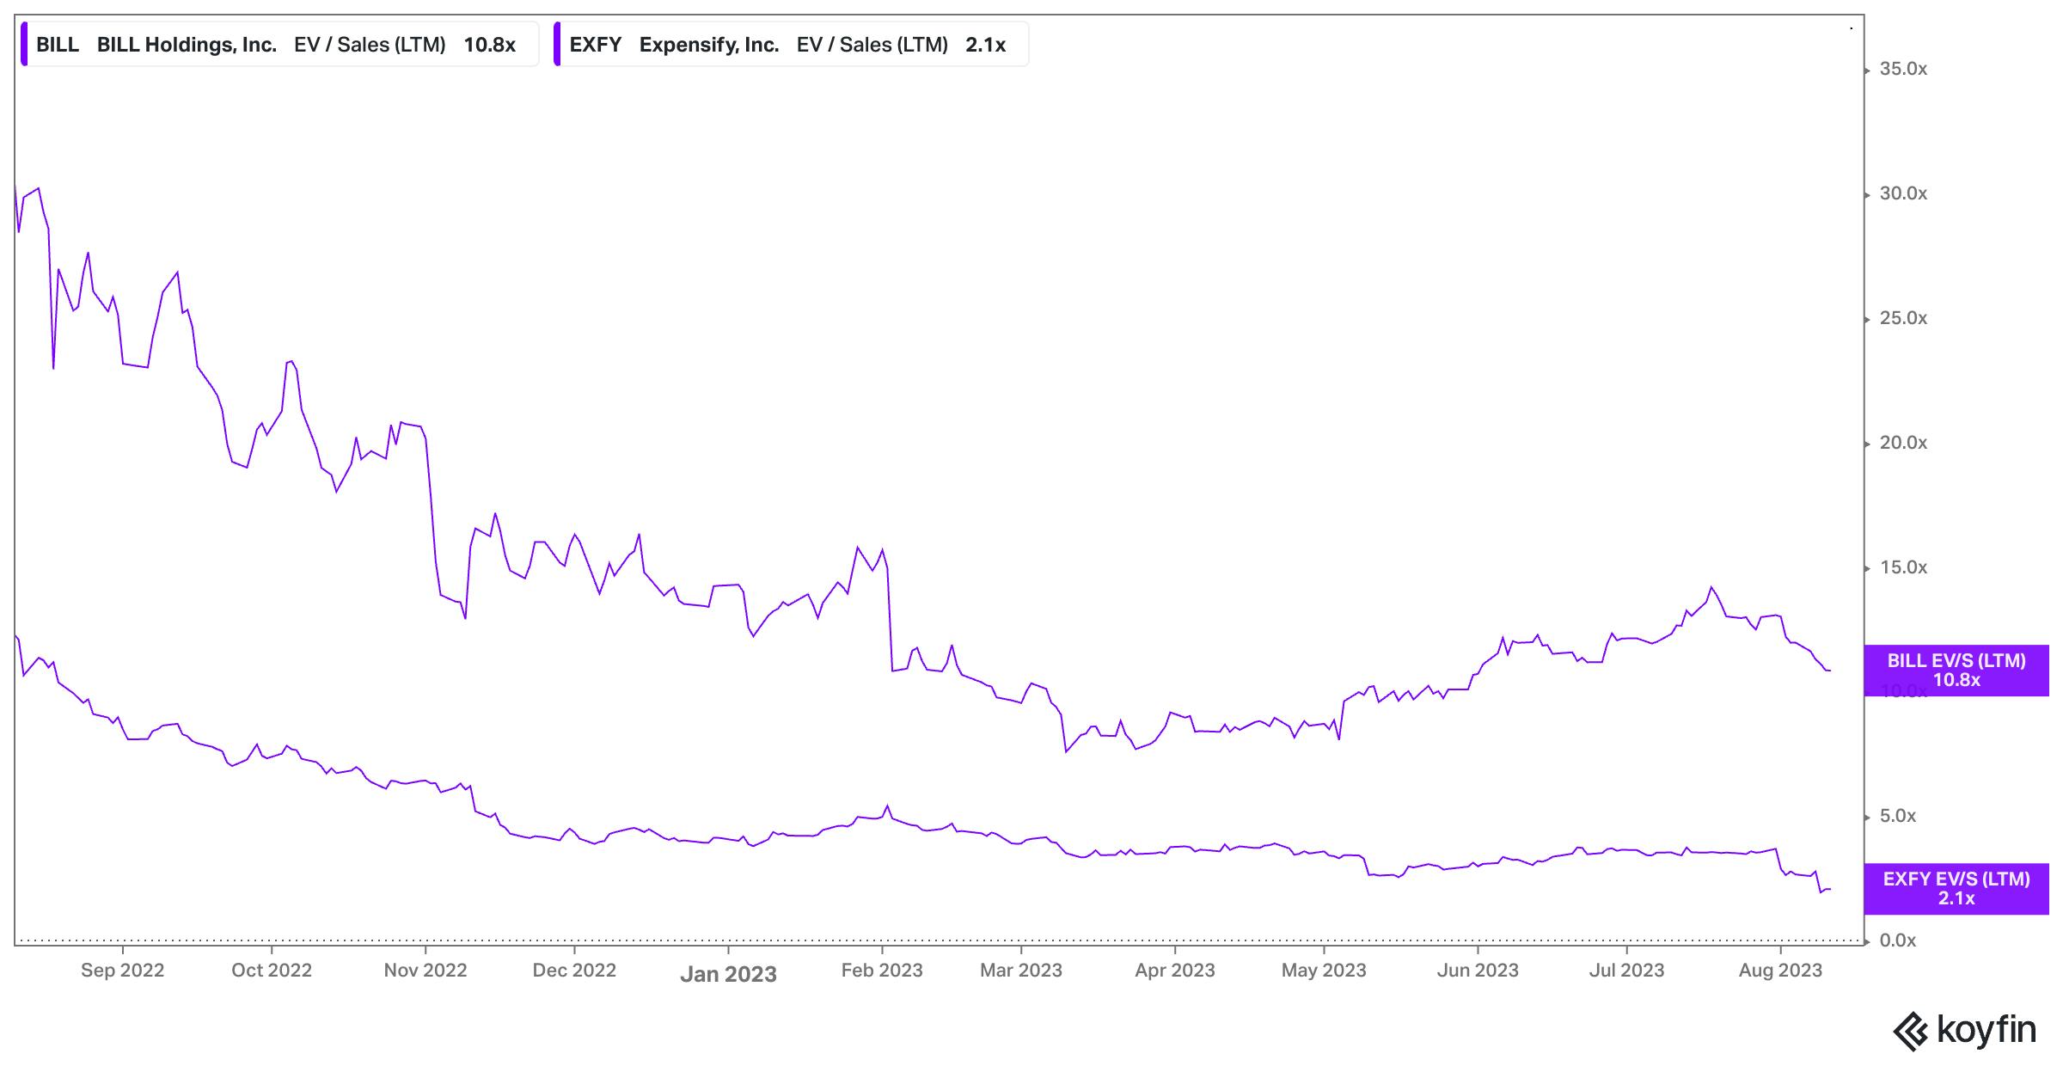Click the EXFY EV/S (LTM) 2.1x axis tag
This screenshot has height=1066, width=2063.
coord(1956,889)
